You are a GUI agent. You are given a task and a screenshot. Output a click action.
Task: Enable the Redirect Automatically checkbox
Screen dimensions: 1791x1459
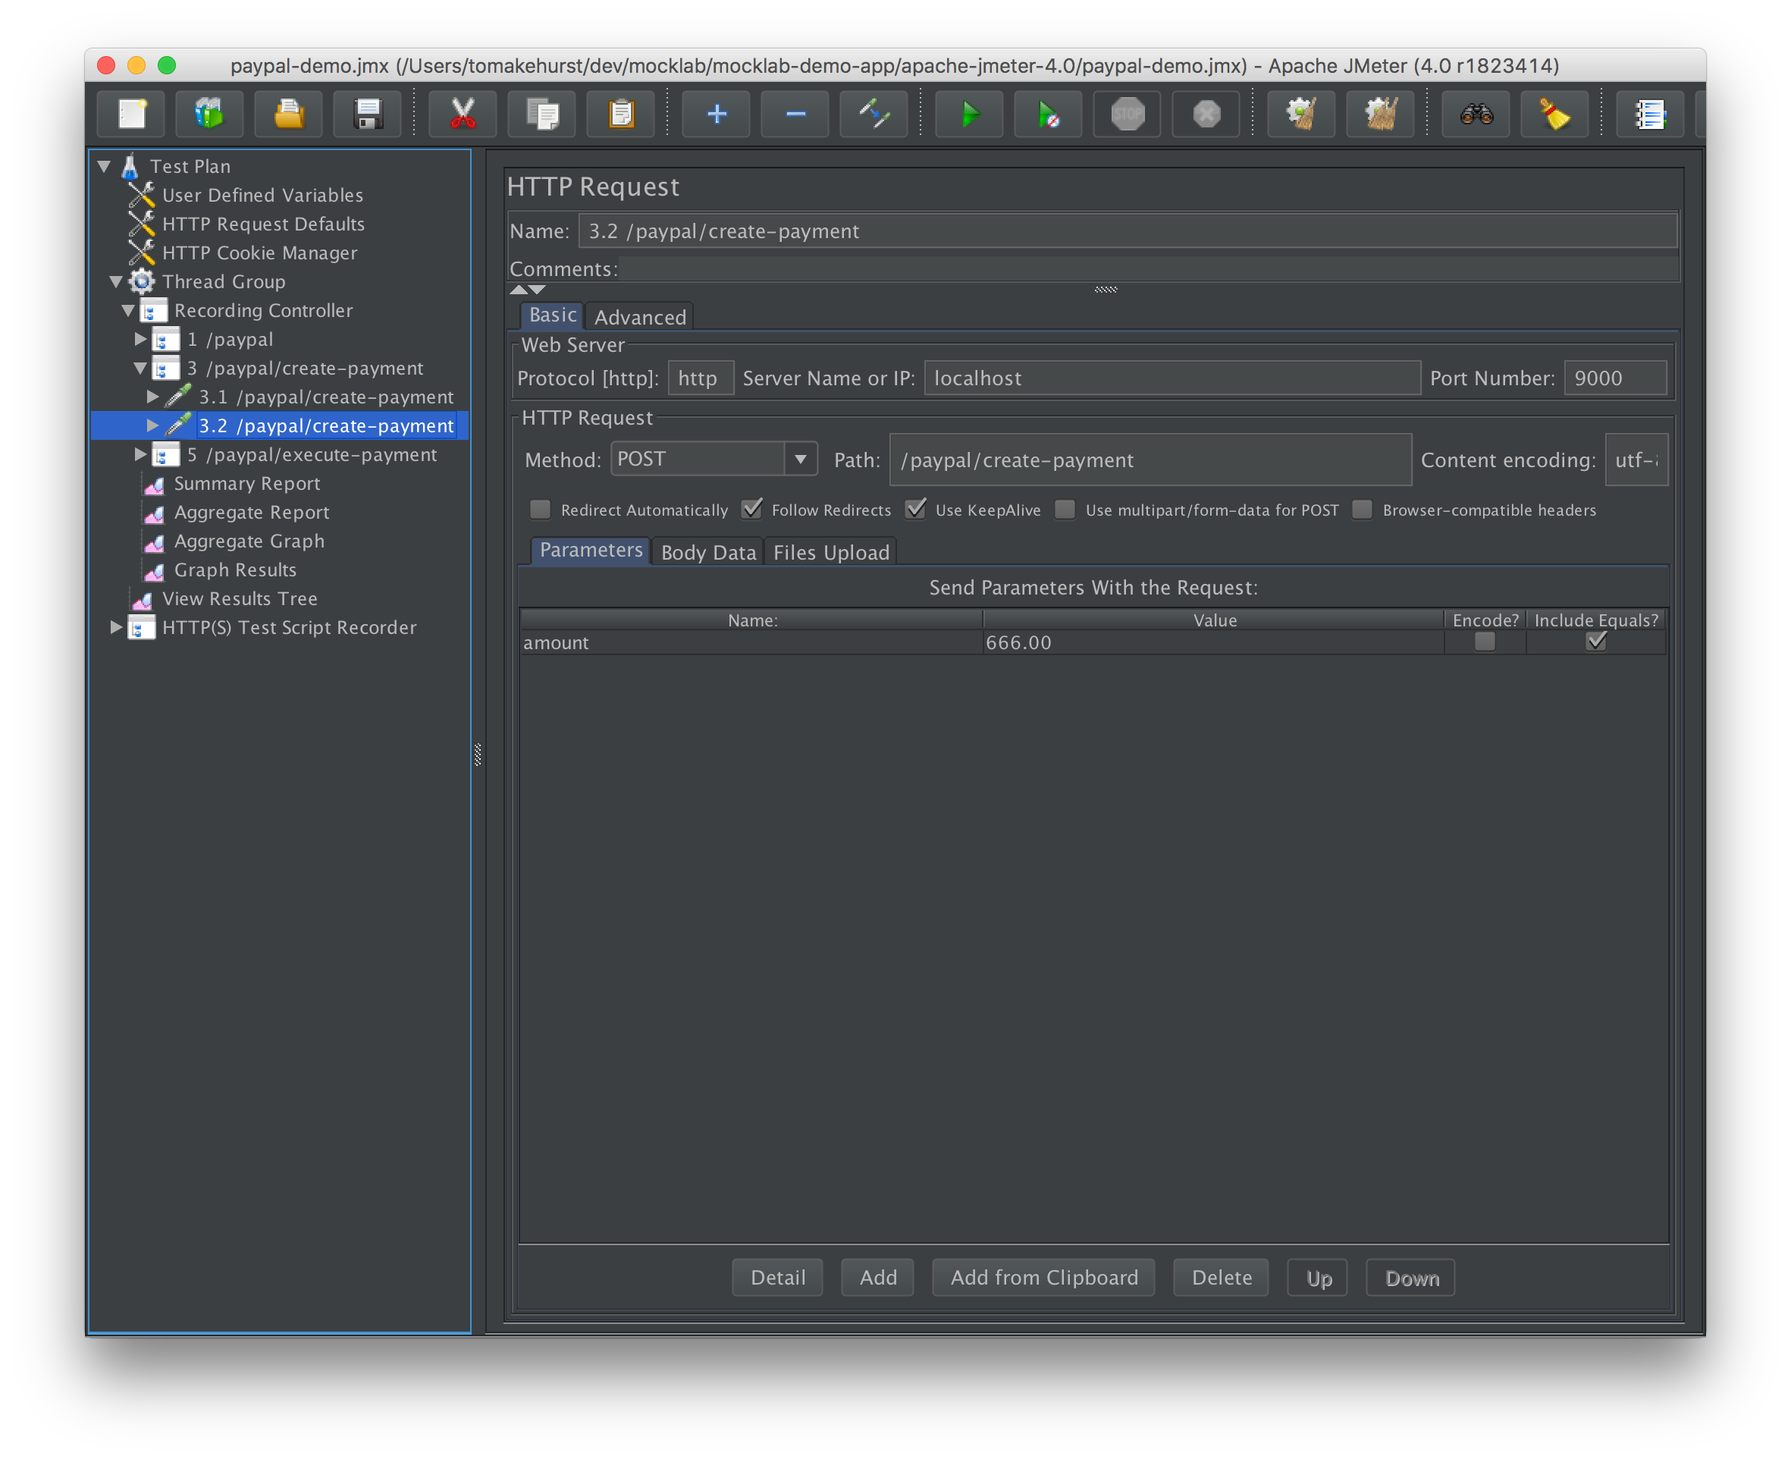coord(541,510)
